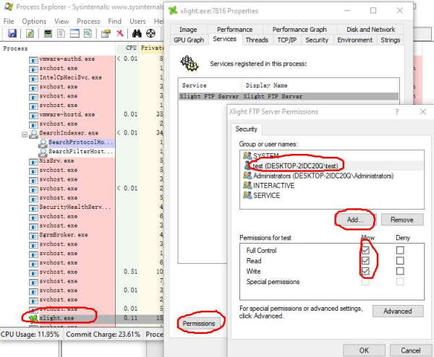Click the SearchIndexer.exe process icon
Viewport: 434px width, 357px height.
33,134
